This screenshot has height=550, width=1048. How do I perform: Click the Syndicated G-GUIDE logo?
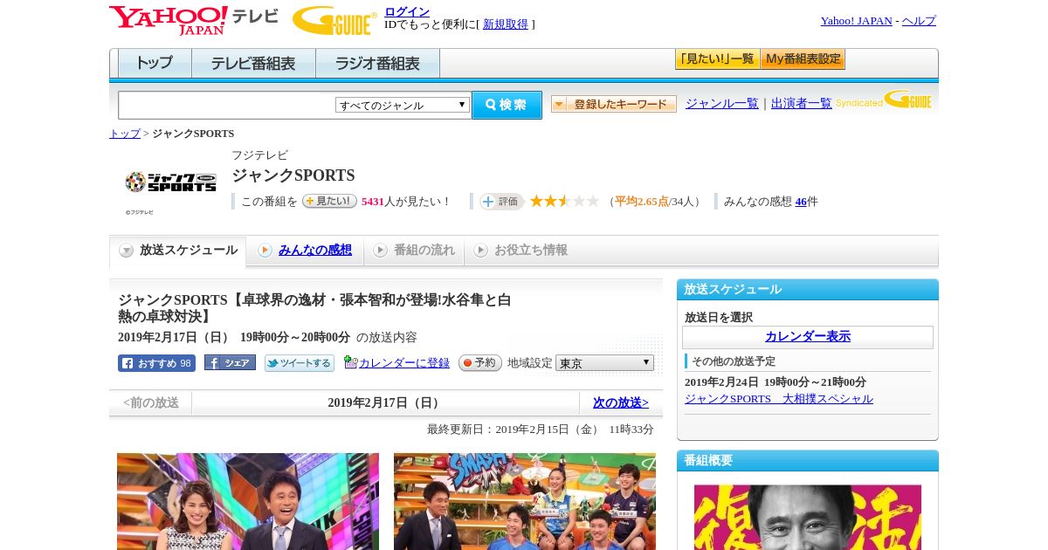click(884, 100)
